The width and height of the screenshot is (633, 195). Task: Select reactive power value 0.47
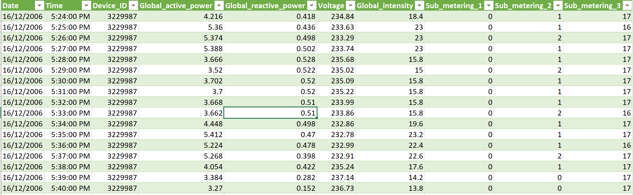click(270, 135)
